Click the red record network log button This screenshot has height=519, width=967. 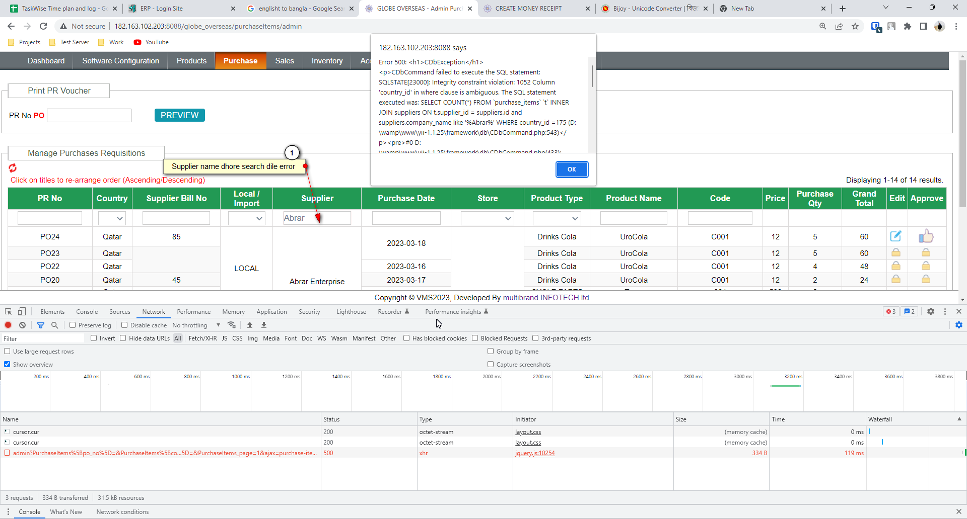[x=8, y=325]
